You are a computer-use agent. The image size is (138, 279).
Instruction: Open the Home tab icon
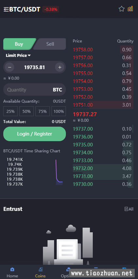coord(12,269)
